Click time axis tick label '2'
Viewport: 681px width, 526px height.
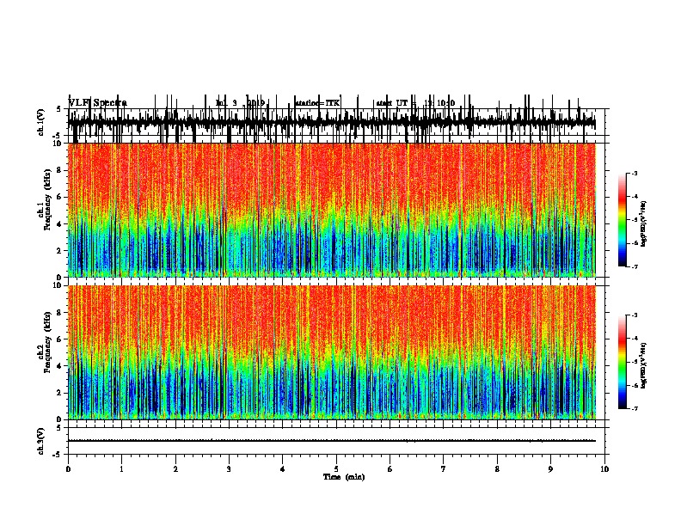[x=175, y=469]
